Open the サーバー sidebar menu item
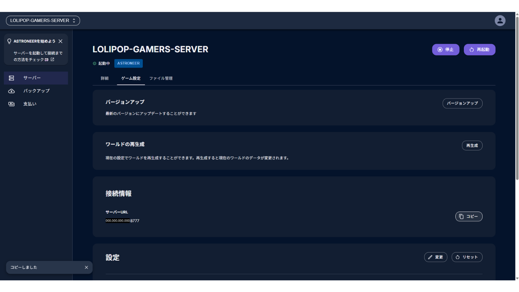 [36, 78]
